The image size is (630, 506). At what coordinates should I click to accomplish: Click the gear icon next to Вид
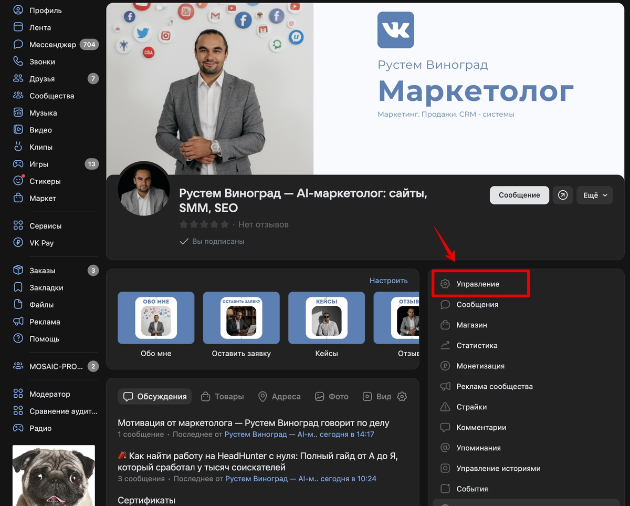pyautogui.click(x=402, y=397)
